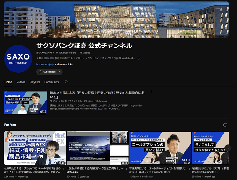237x180 pixels.
Task: Open title 石原順氏による「ブラックマンデーの再来
Action: (32, 170)
